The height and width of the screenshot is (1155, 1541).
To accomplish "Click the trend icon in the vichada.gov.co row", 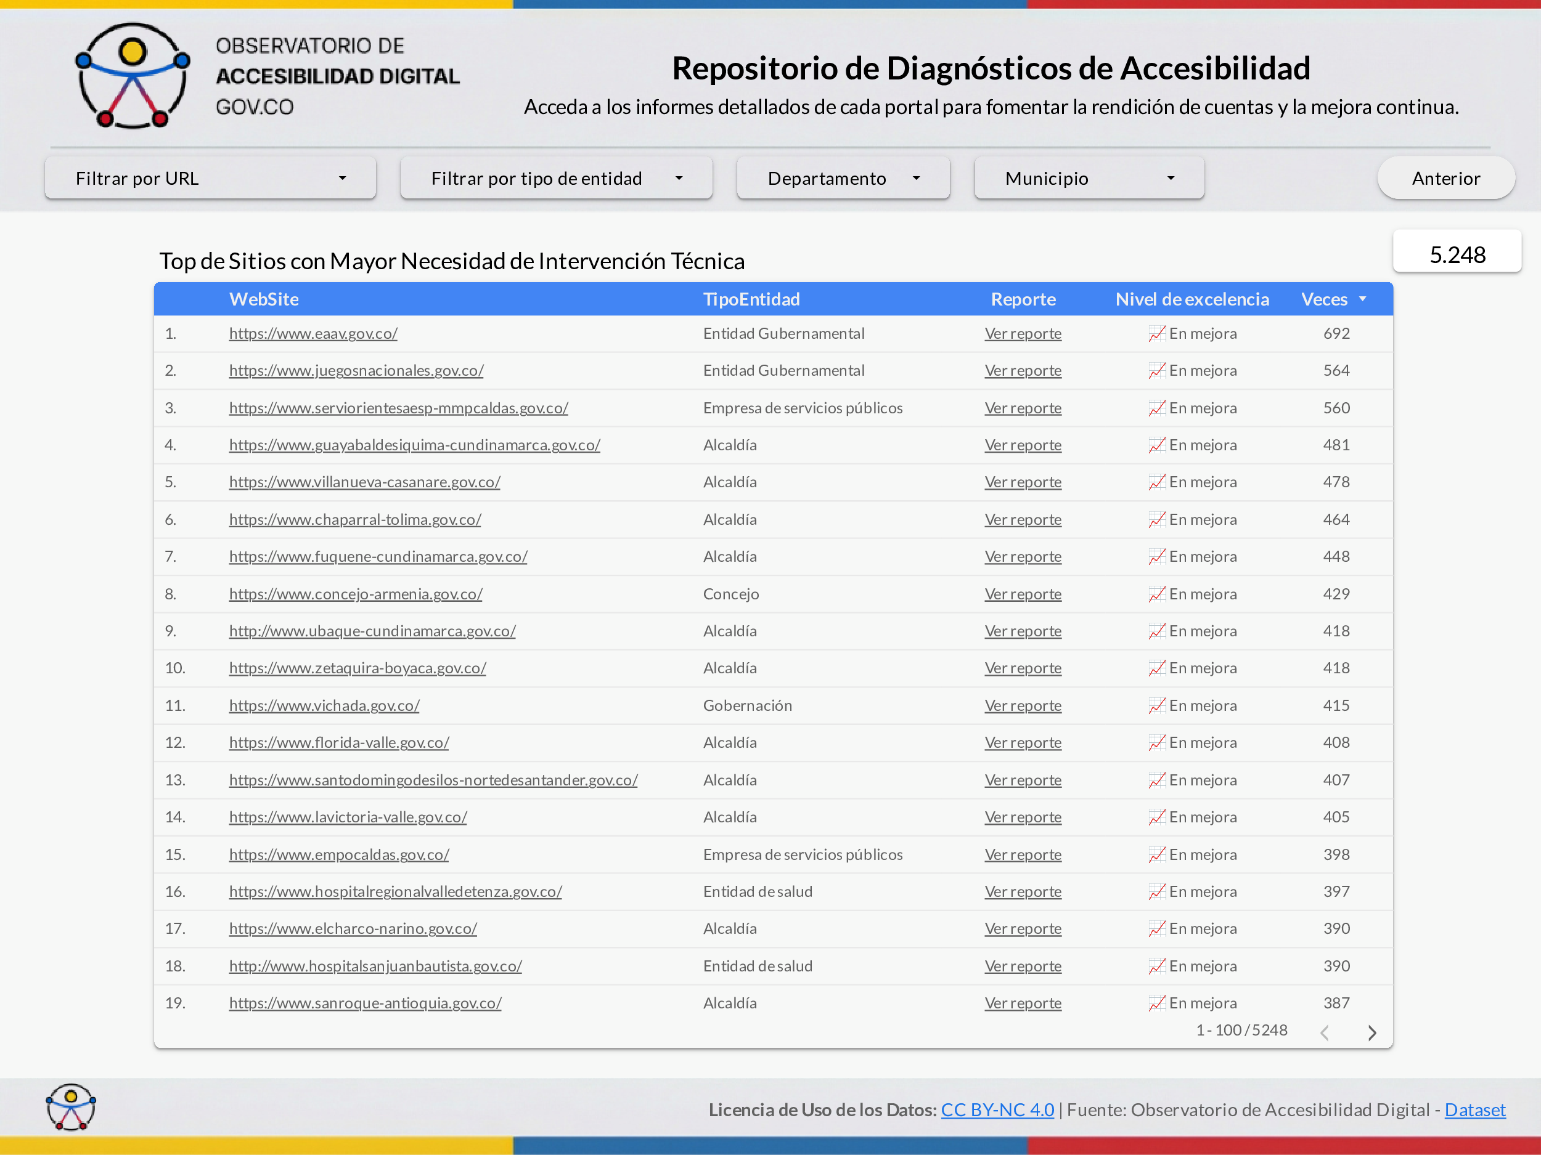I will tap(1156, 705).
